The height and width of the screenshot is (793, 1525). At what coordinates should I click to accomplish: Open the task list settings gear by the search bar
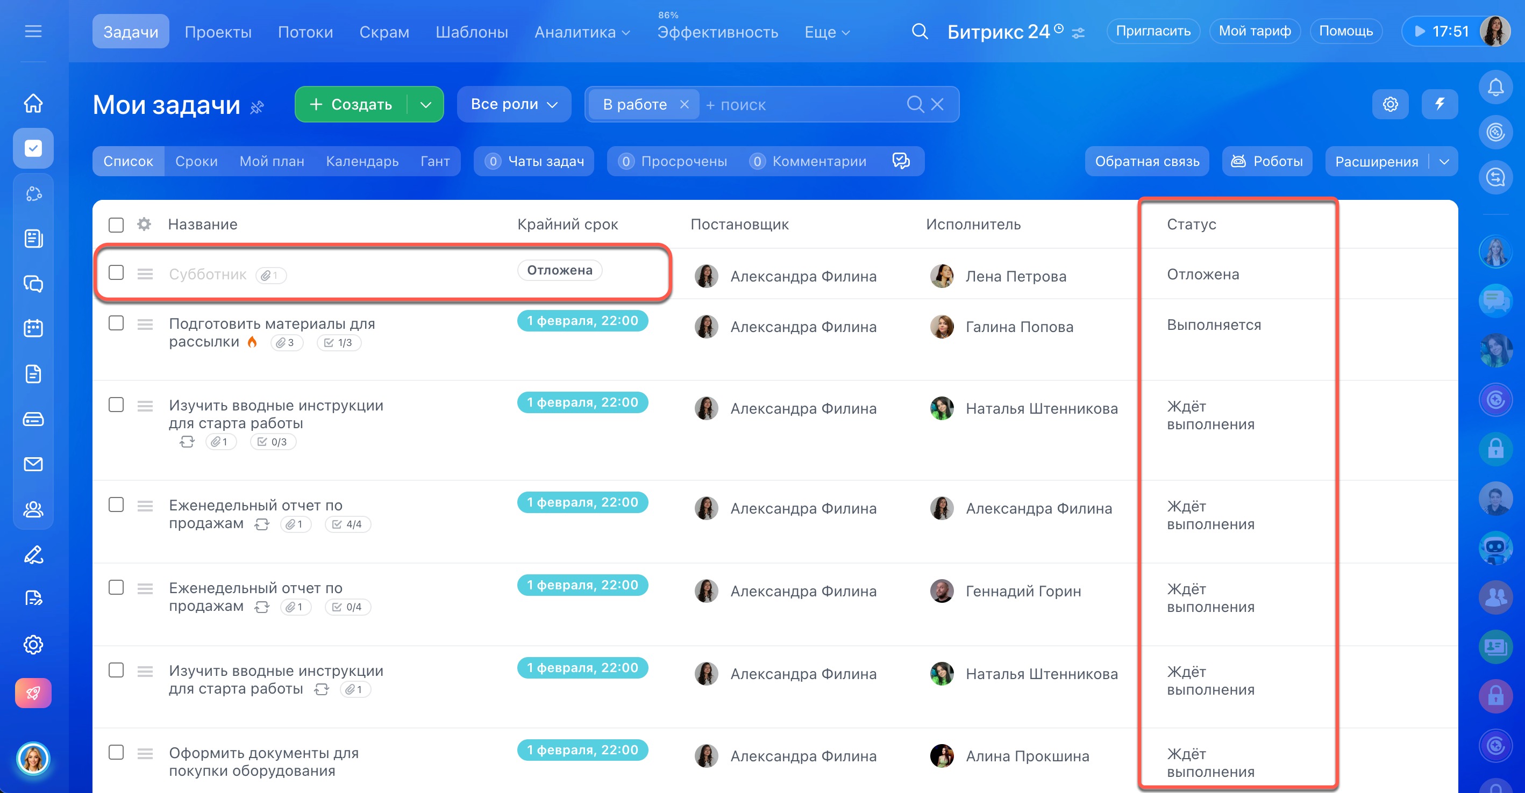click(x=1390, y=104)
